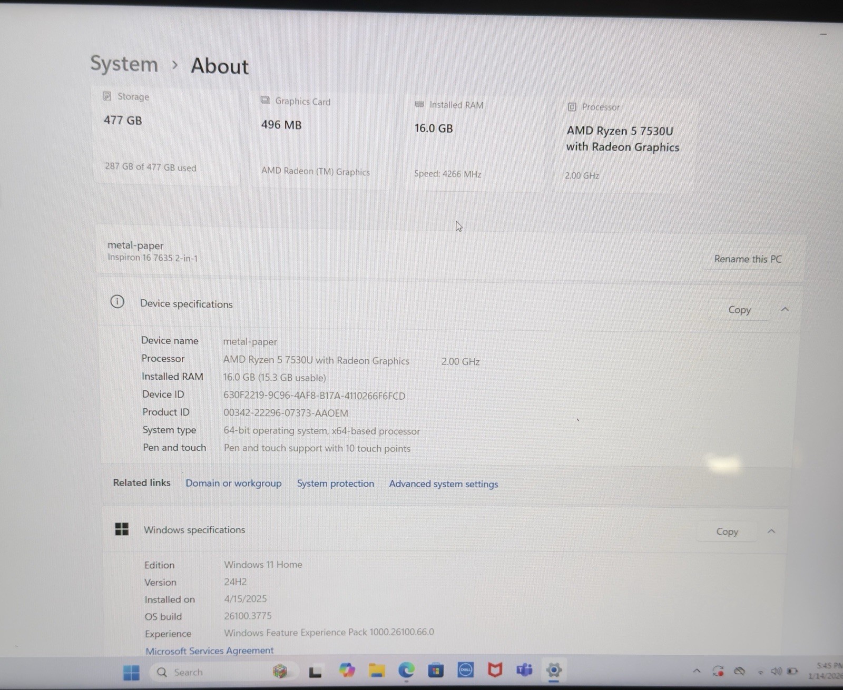843x690 pixels.
Task: Open Microsoft Teams from taskbar
Action: point(524,670)
